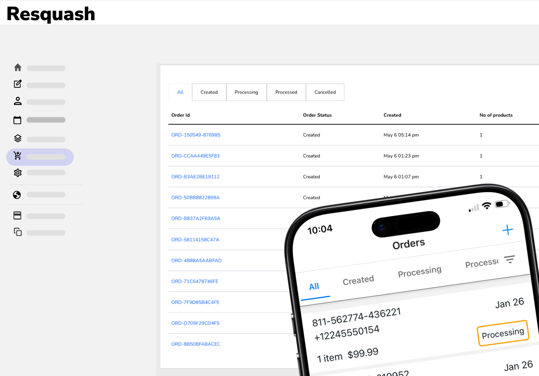Screen dimensions: 539x376
Task: Open order ORD-71C6478746FE
Action: point(194,281)
